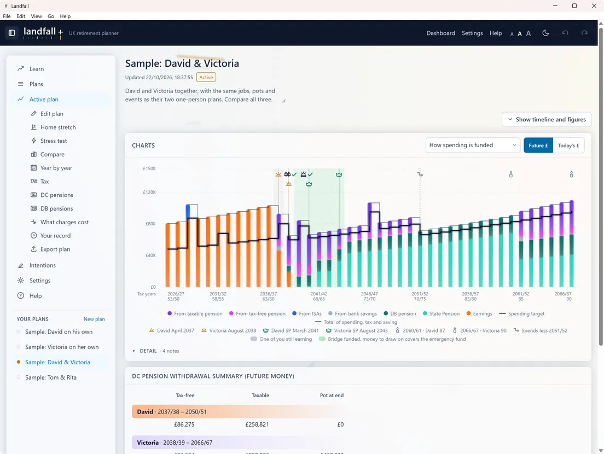Go to Dashboard in top navigation
The image size is (604, 454).
(440, 33)
